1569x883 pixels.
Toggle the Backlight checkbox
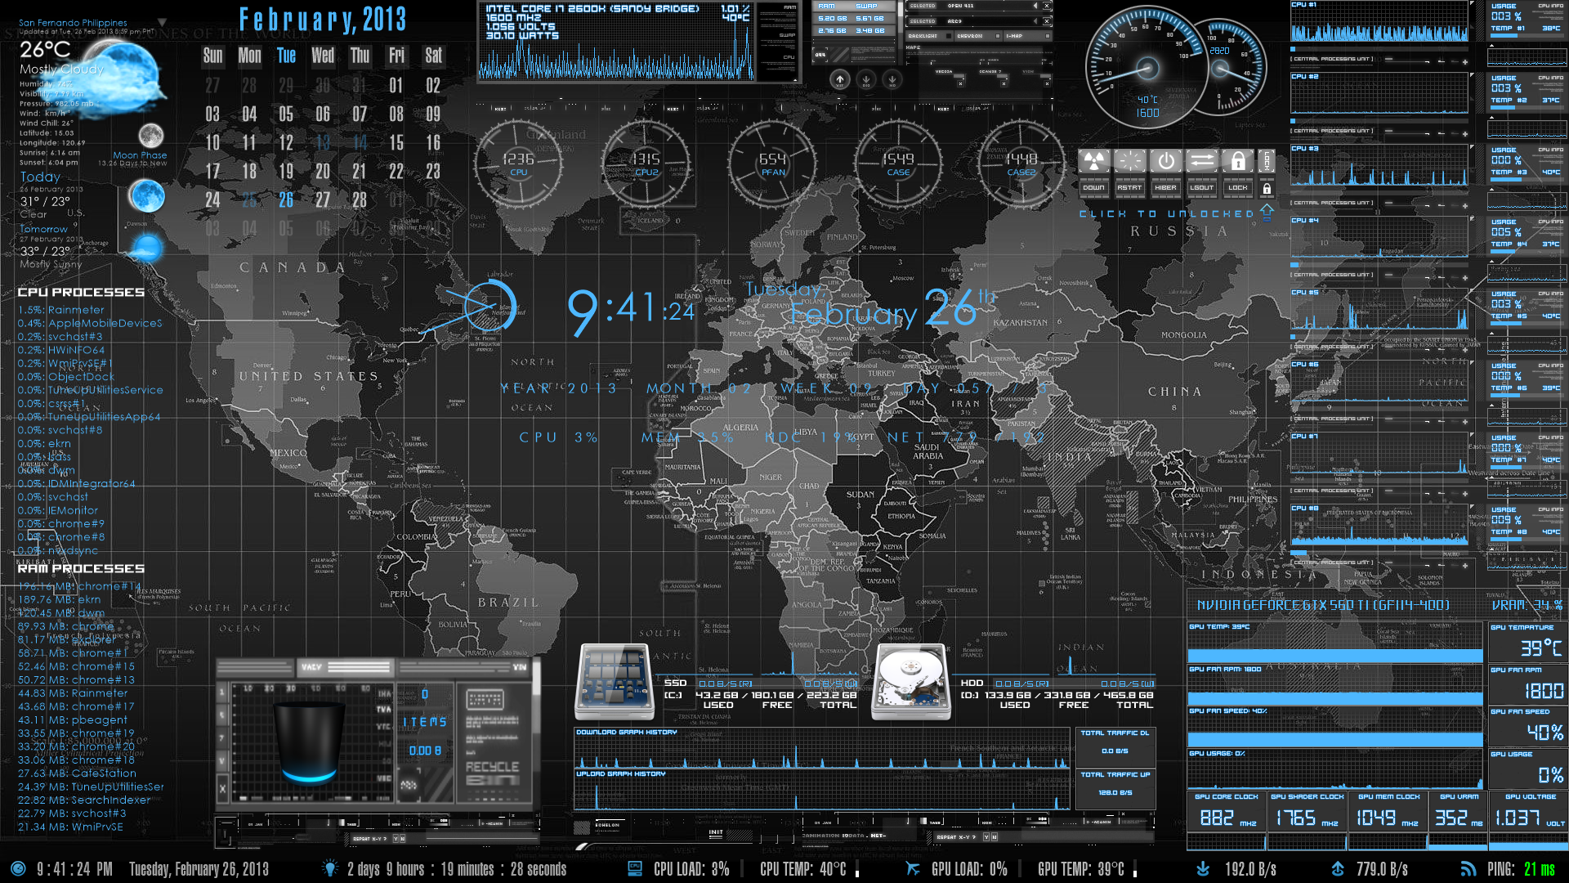(948, 36)
